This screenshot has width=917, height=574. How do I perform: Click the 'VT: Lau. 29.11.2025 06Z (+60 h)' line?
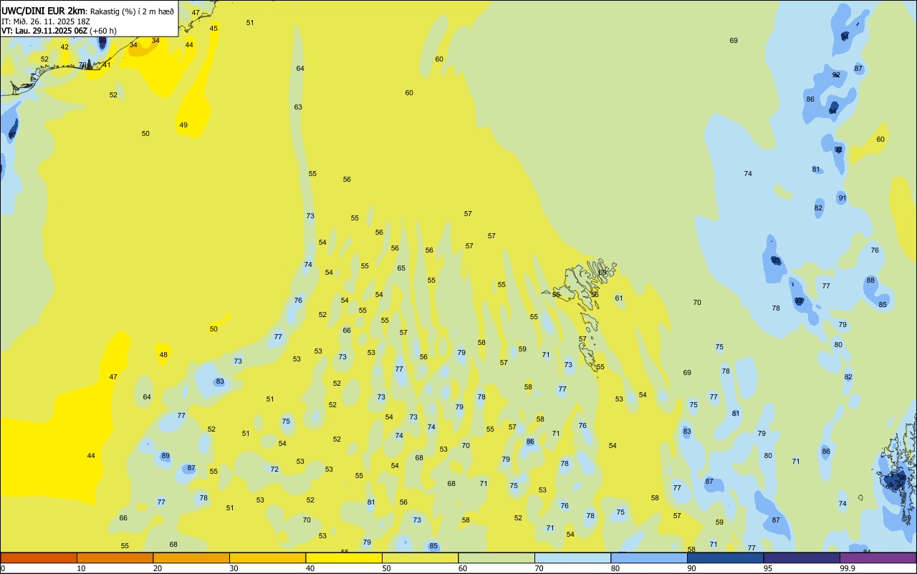click(x=59, y=31)
